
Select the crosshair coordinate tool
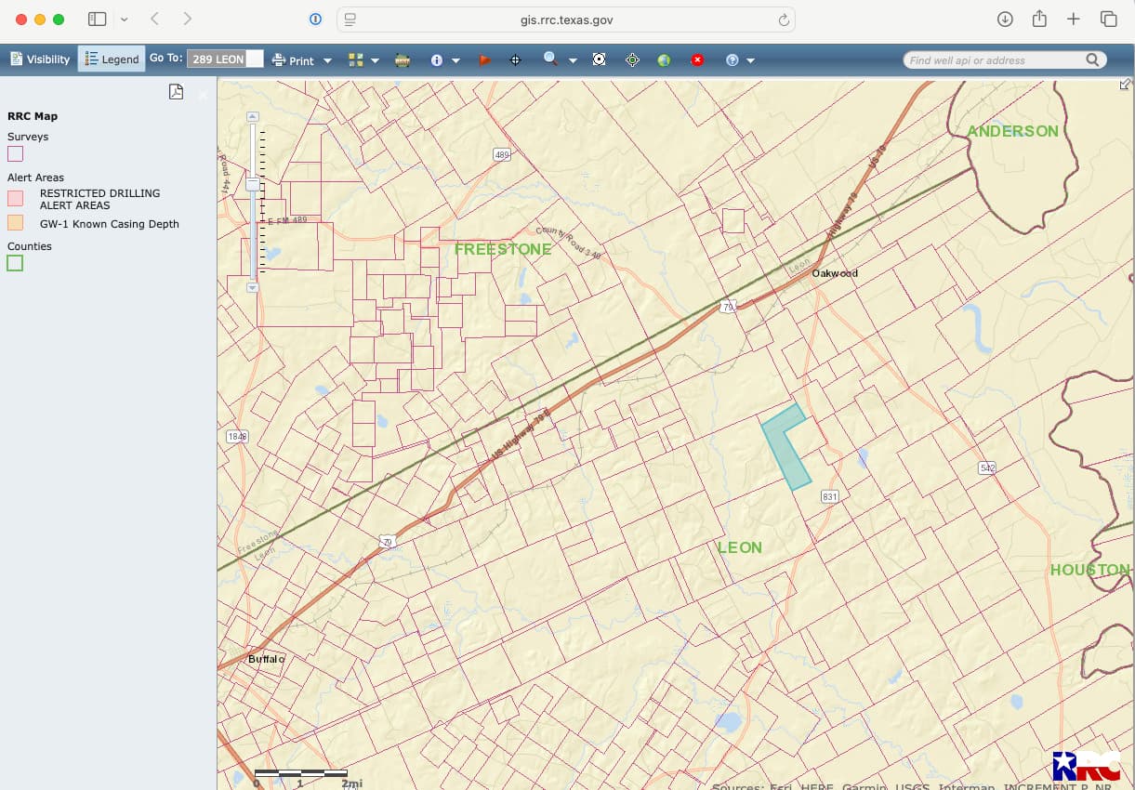click(515, 60)
